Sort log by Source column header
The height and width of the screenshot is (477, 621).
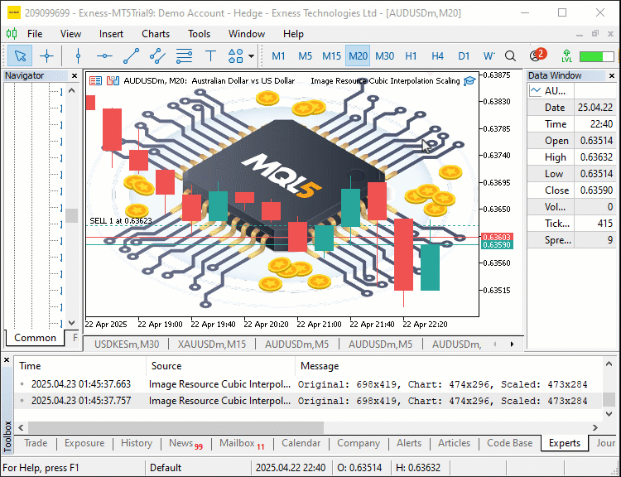coord(220,366)
